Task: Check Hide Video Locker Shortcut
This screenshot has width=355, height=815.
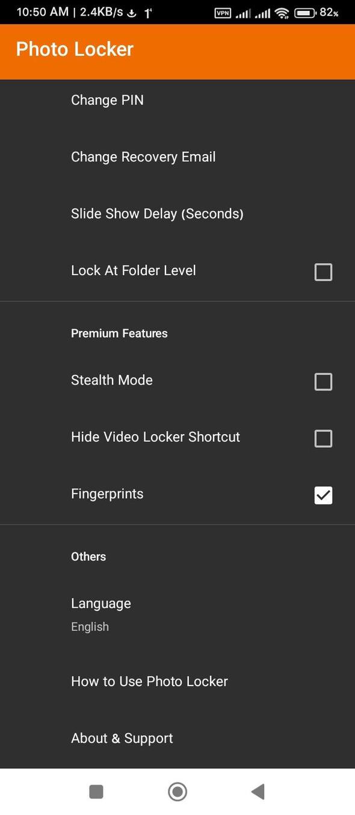Action: [x=323, y=438]
